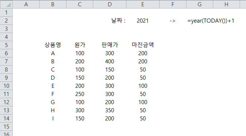
Task: Select row 9 header
Action: coord(6,77)
